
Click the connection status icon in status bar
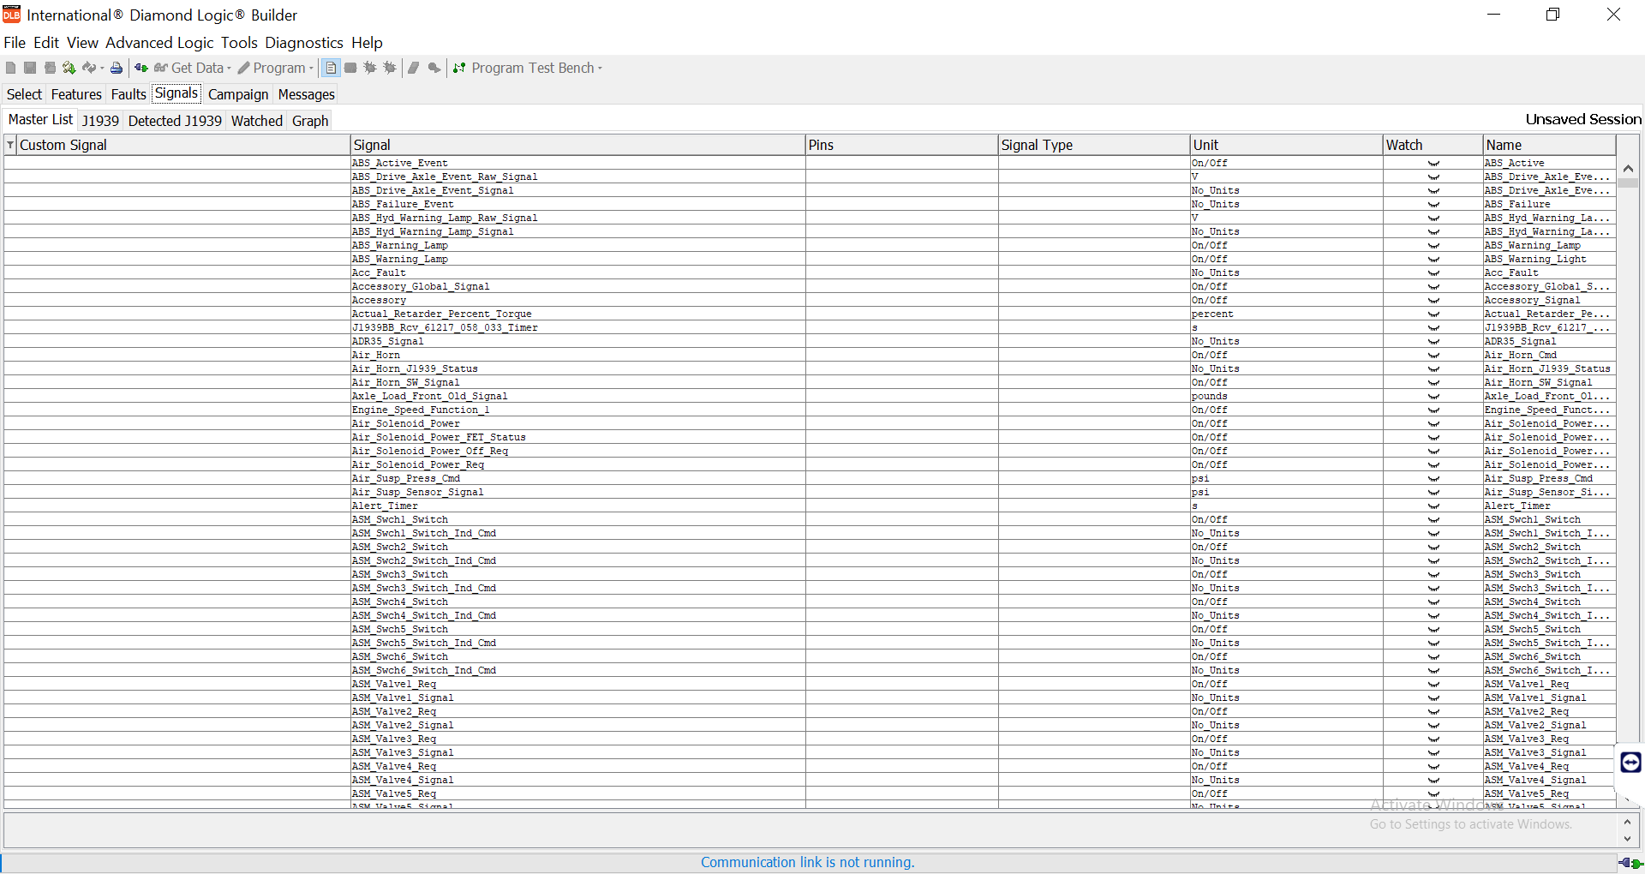(1630, 863)
